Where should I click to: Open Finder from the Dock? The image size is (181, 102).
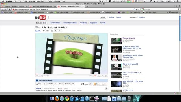pyautogui.click(x=52, y=99)
